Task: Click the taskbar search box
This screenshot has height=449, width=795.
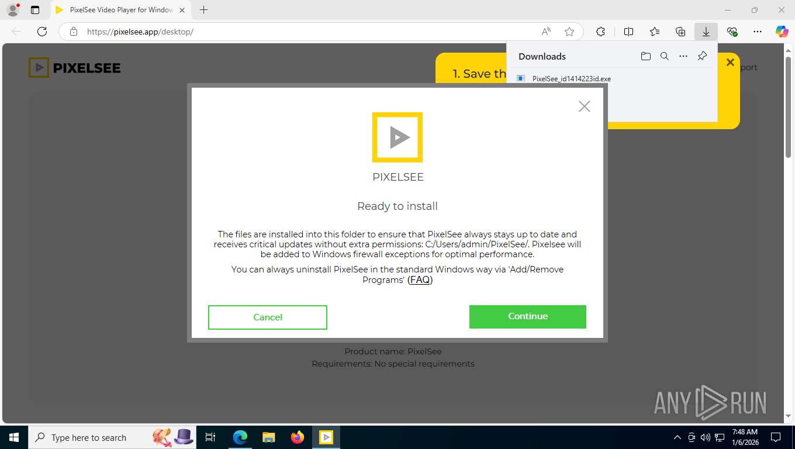Action: [x=111, y=437]
